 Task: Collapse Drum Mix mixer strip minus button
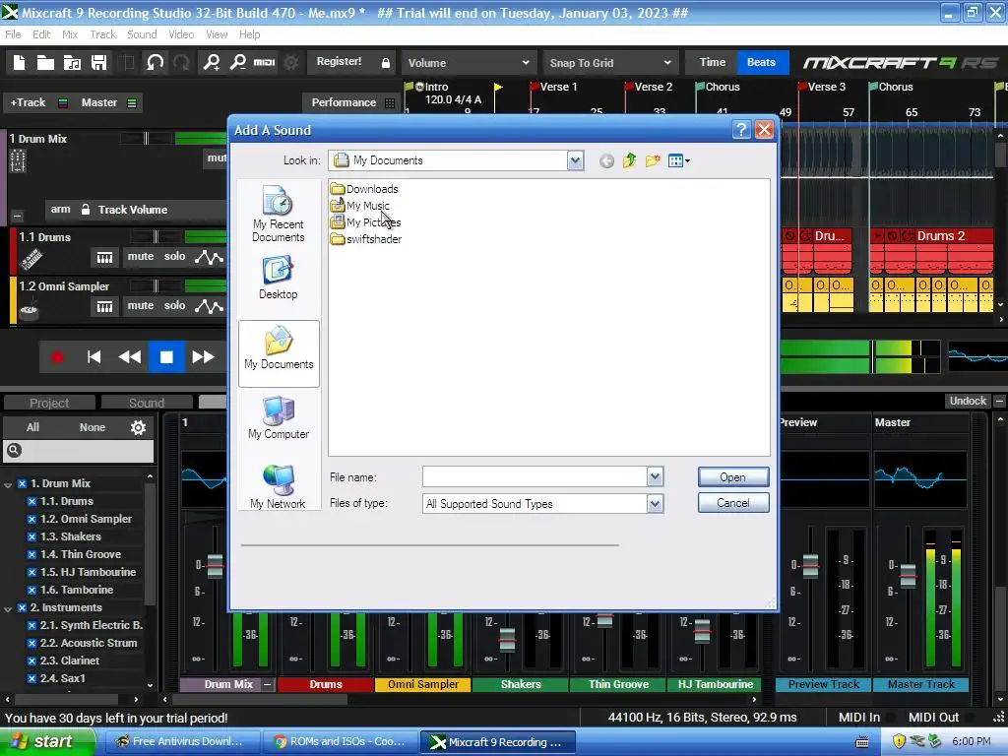268,685
